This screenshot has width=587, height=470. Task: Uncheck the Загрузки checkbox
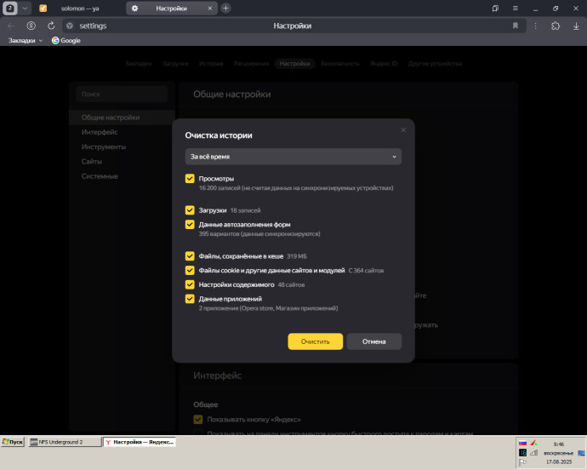[190, 210]
